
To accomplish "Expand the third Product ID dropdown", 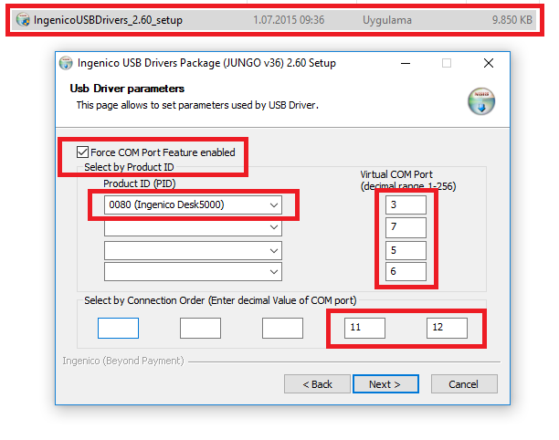I will 193,250.
